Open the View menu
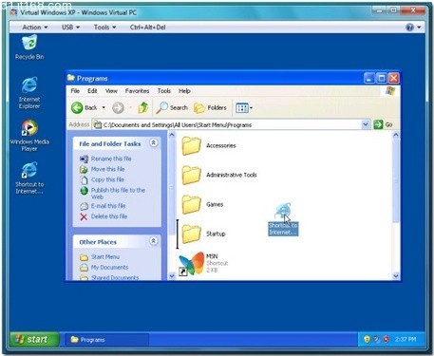434x356 pixels. [x=111, y=91]
